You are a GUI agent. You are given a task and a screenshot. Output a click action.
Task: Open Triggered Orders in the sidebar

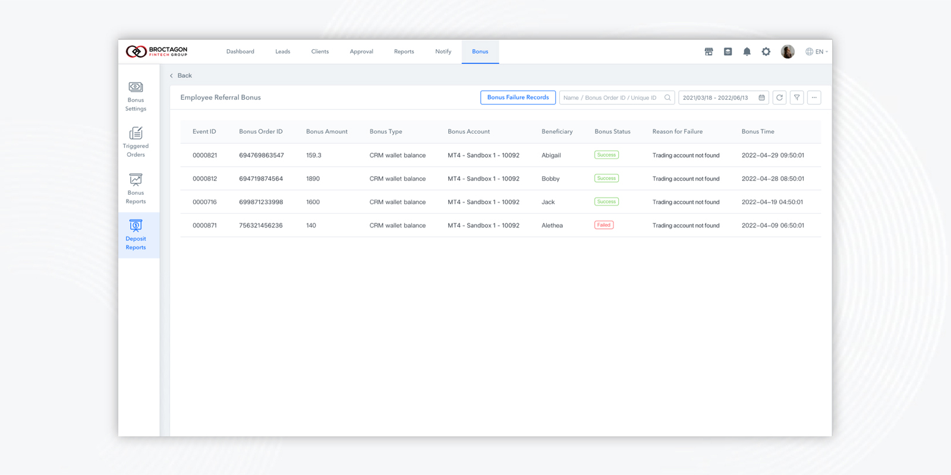136,142
